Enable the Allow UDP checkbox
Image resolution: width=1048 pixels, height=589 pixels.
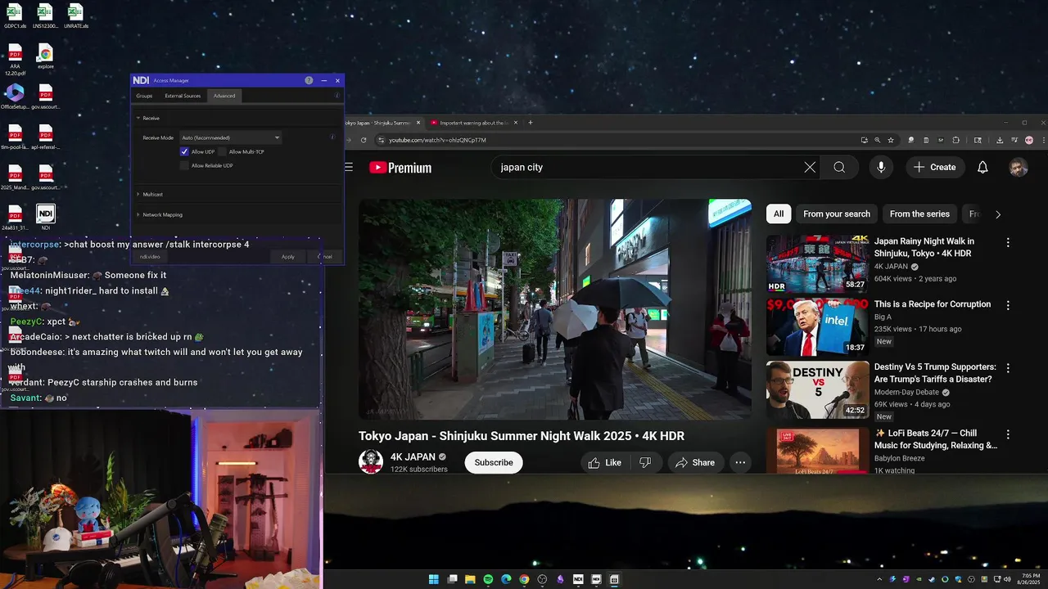pos(184,151)
